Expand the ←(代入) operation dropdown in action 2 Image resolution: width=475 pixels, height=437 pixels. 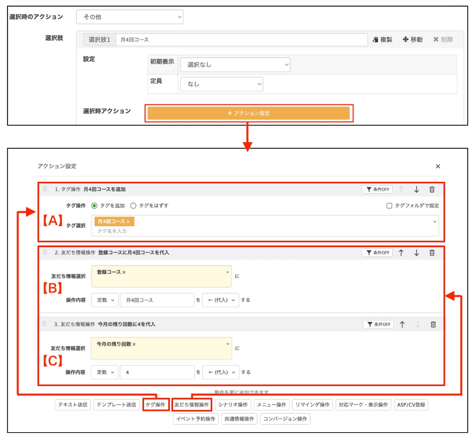[x=220, y=300]
